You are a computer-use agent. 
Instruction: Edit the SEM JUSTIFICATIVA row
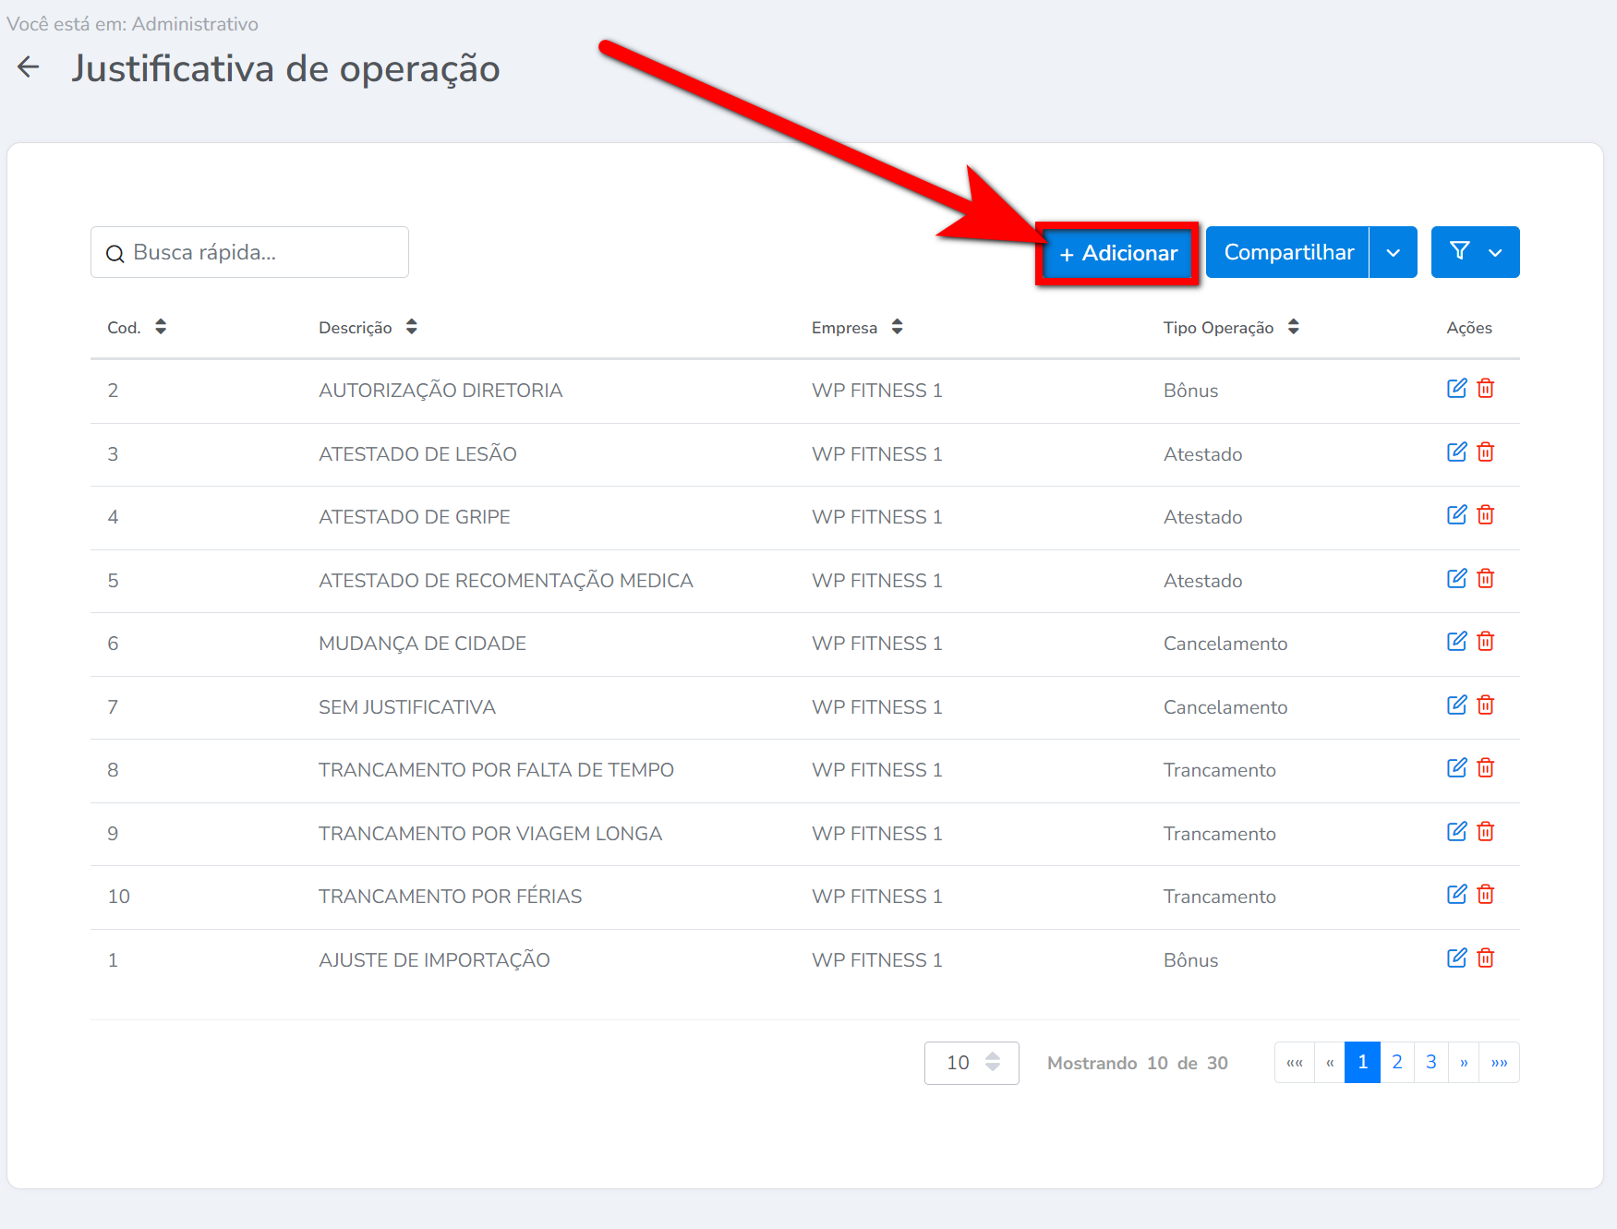coord(1456,705)
